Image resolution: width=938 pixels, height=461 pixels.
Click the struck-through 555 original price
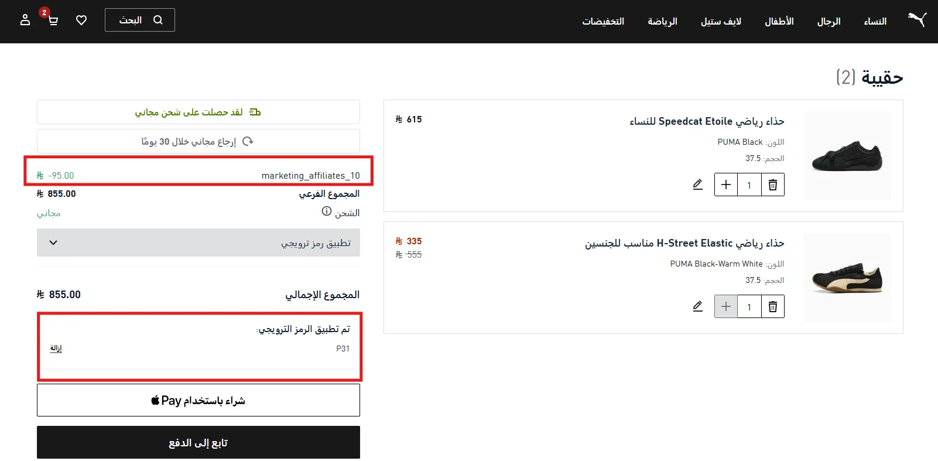pyautogui.click(x=409, y=254)
